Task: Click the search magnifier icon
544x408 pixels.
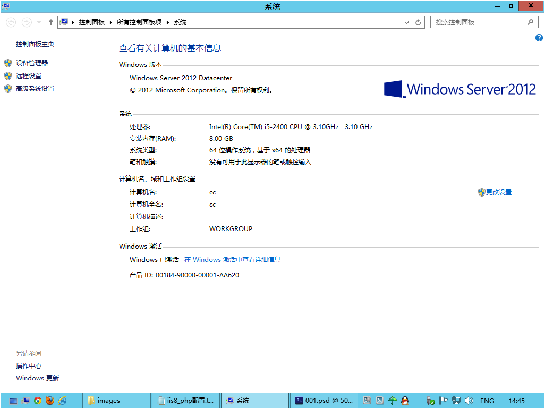Action: (531, 22)
